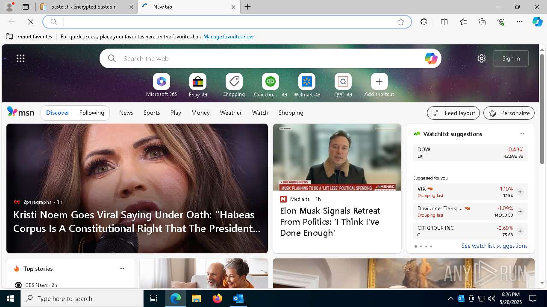Screen dimensions: 547x307
Task: Open the Watch section
Action: (260, 113)
